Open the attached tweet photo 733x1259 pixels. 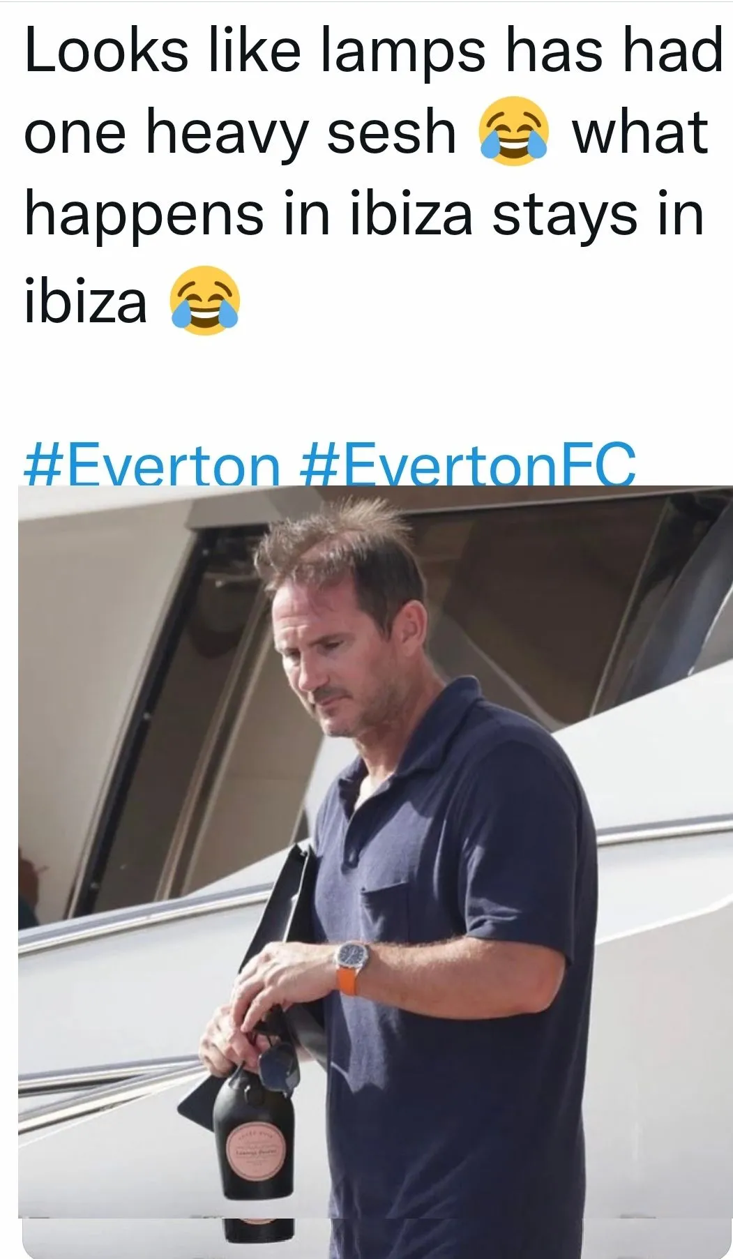click(x=375, y=852)
